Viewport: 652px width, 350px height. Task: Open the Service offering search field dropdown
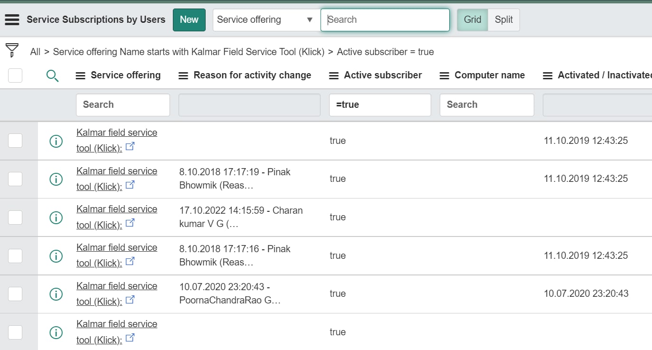click(266, 20)
